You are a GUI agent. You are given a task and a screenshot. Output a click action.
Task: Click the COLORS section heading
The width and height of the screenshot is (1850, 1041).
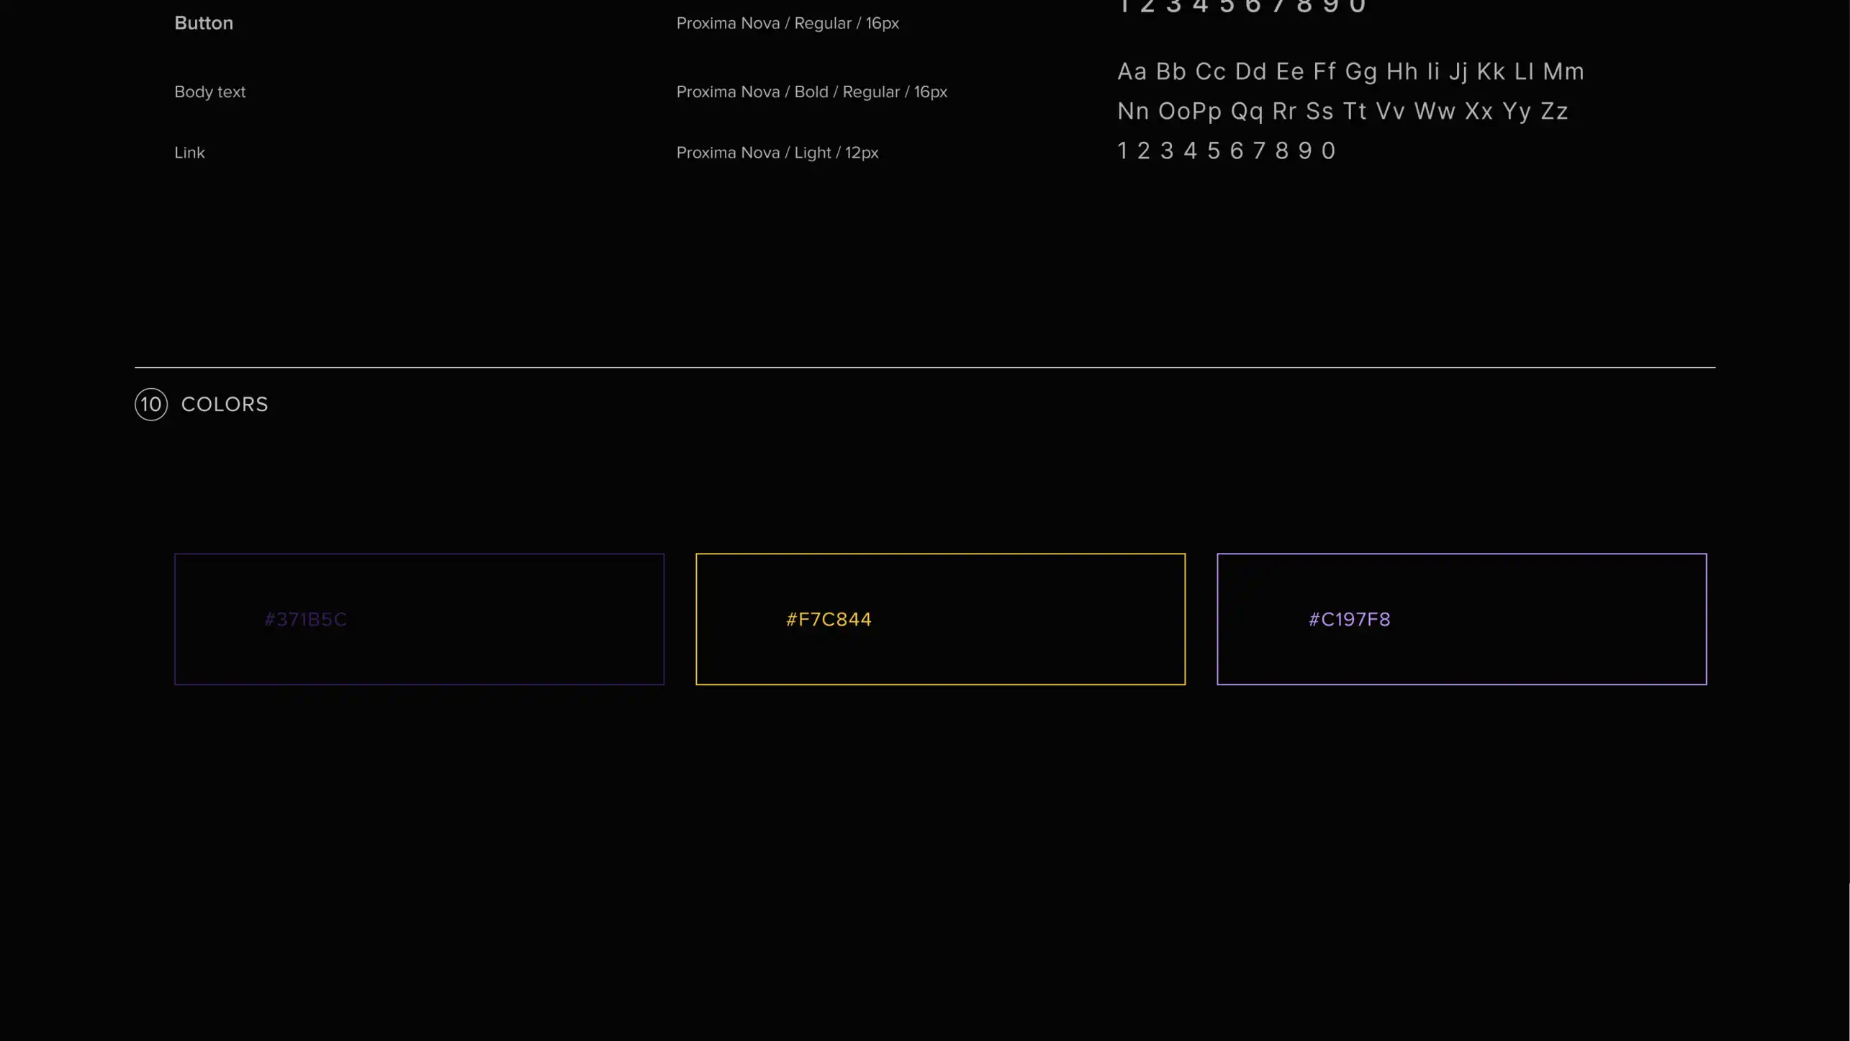[225, 404]
